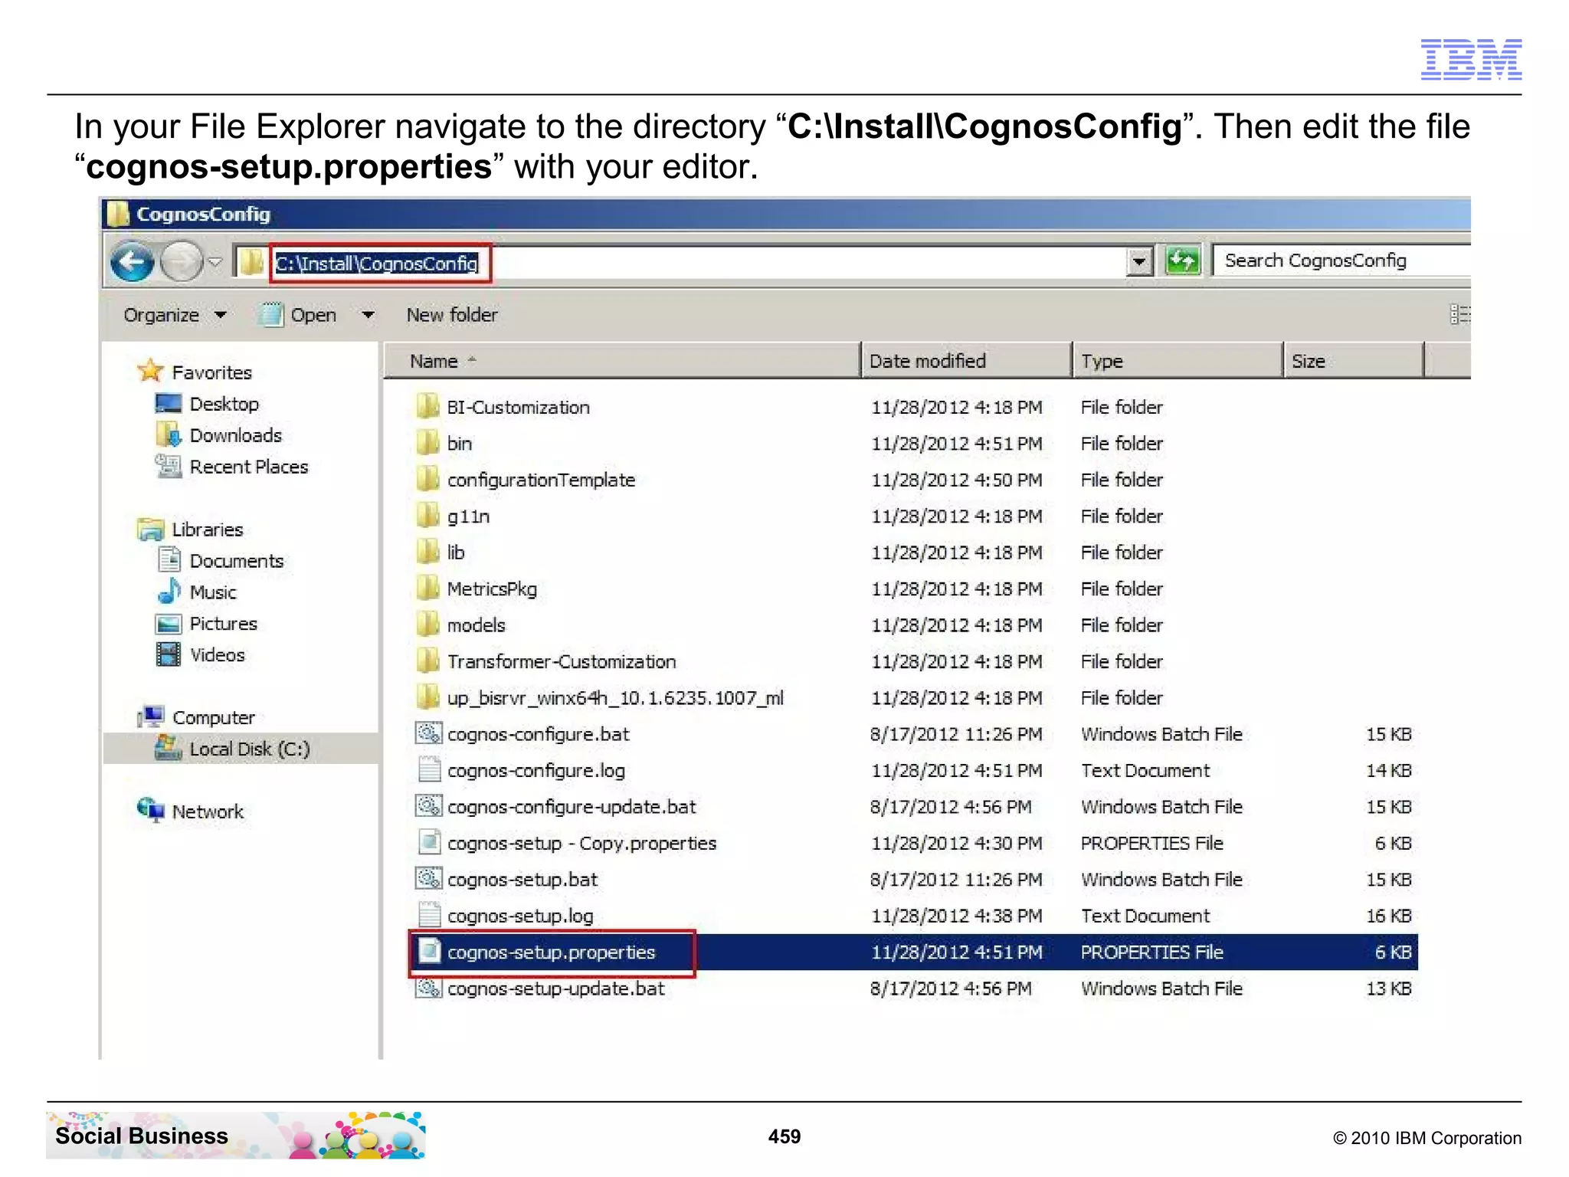Click the models folder icon
Image resolution: width=1569 pixels, height=1177 pixels.
(427, 624)
